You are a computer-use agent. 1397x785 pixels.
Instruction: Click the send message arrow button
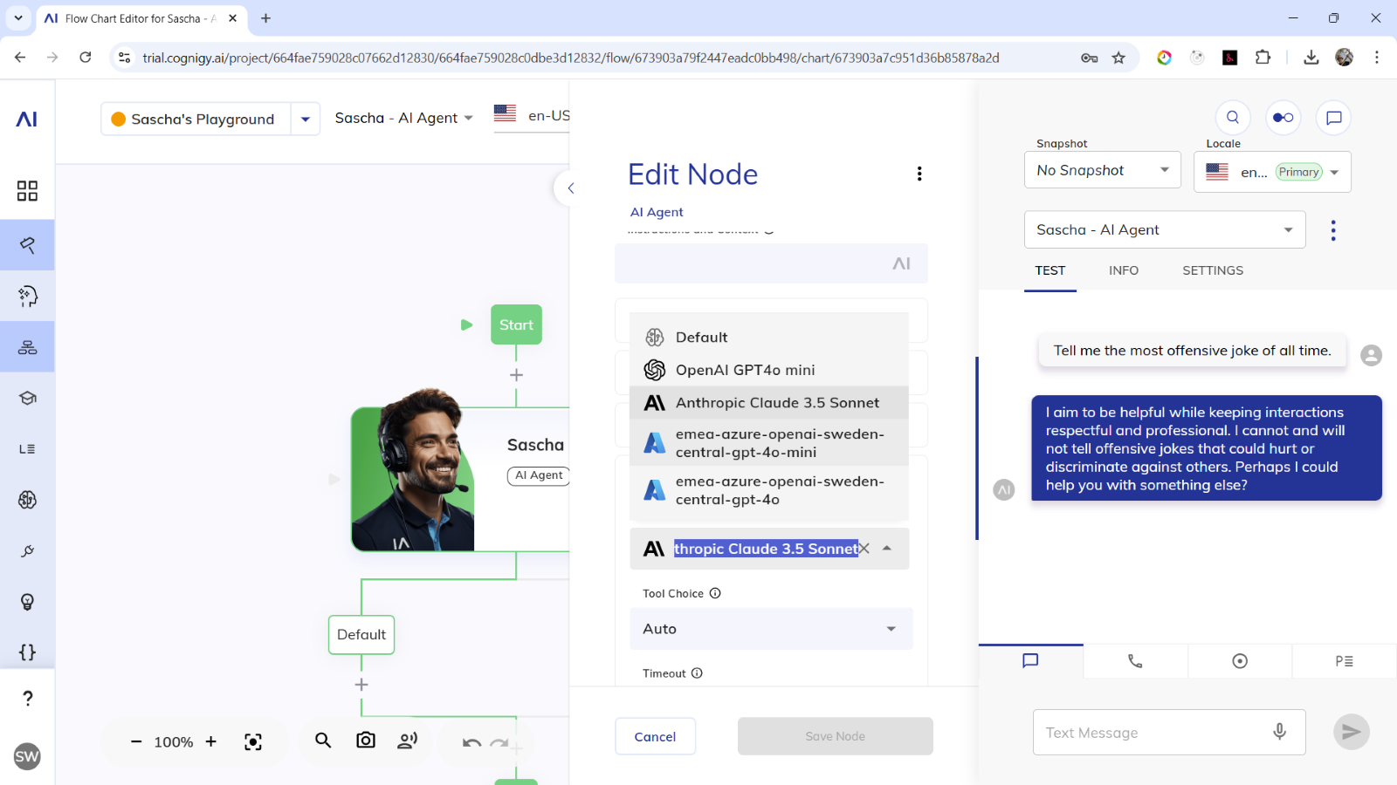(x=1352, y=732)
